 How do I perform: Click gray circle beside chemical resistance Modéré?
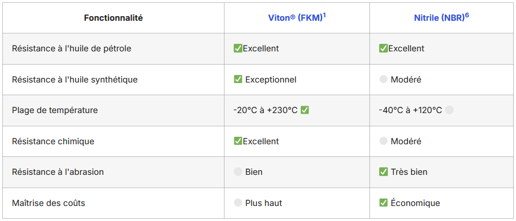point(383,141)
